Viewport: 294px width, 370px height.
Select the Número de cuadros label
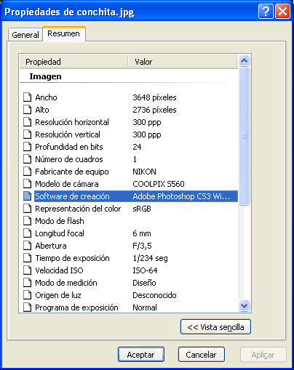(69, 159)
